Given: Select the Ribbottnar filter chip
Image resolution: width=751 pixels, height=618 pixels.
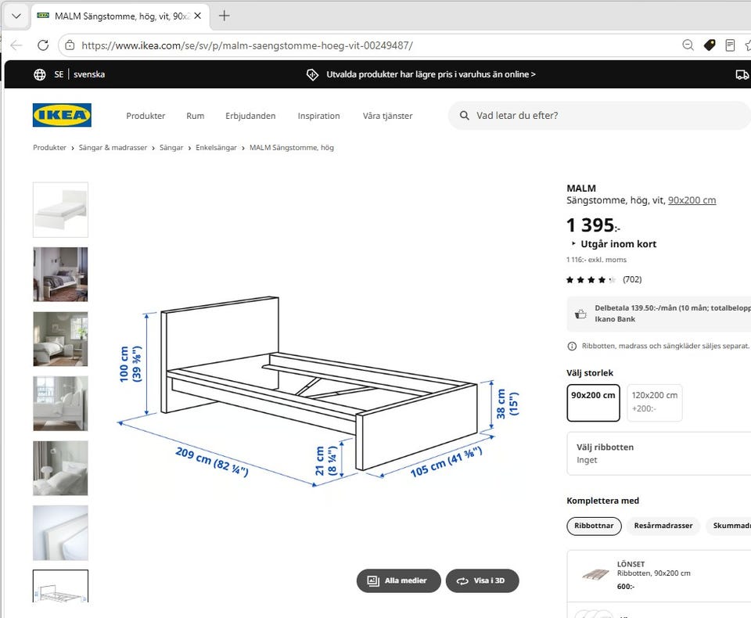Looking at the screenshot, I should coord(594,526).
